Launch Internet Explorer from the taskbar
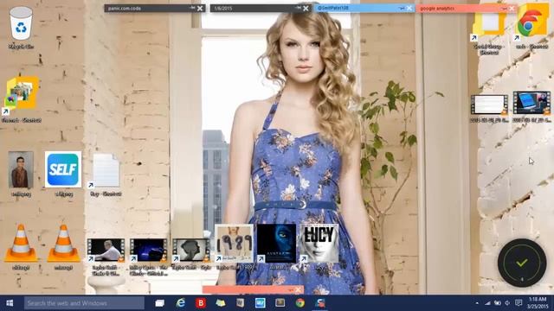The width and height of the screenshot is (554, 311). [x=181, y=303]
